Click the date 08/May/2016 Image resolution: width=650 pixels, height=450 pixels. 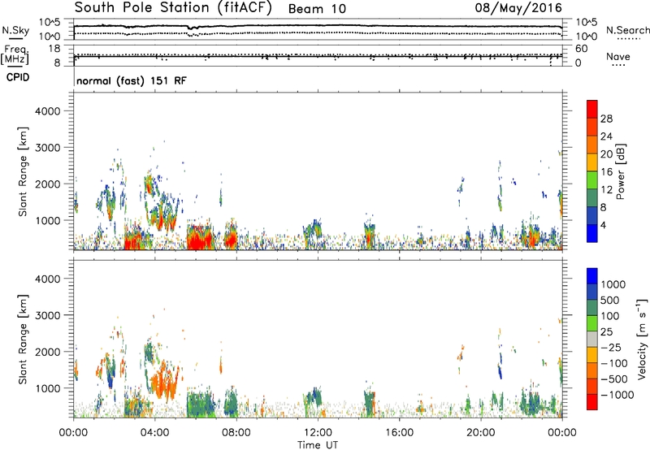518,8
